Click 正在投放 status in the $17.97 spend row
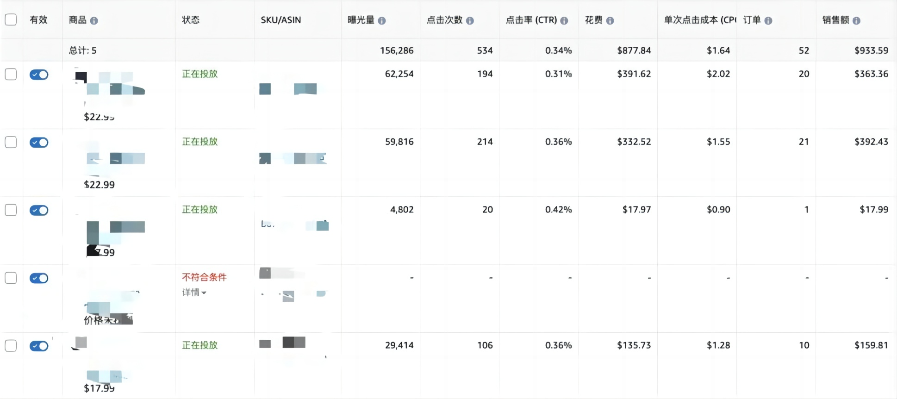897x399 pixels. 199,210
